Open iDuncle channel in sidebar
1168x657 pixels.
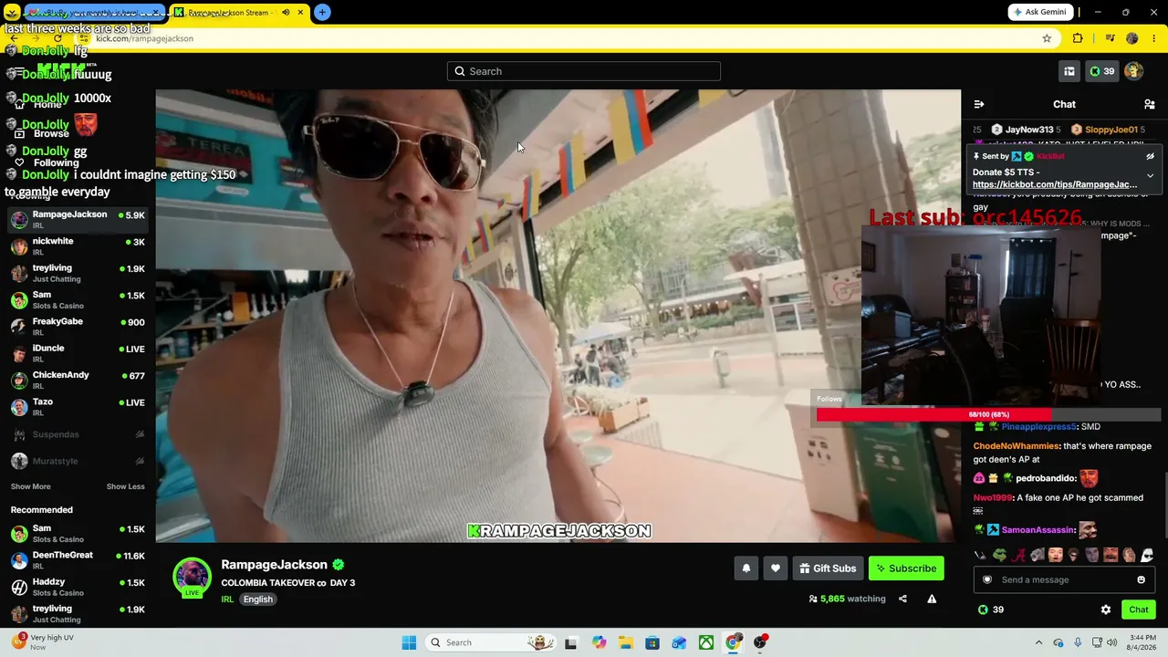coord(78,353)
